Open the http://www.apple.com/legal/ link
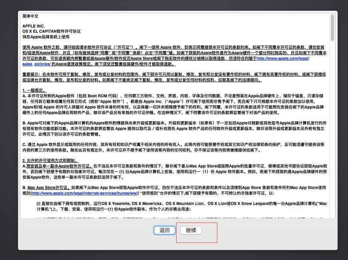Screen dimensions: 348x260 tap(283, 59)
